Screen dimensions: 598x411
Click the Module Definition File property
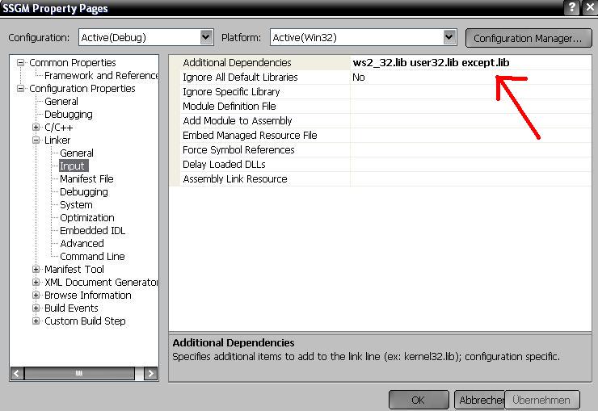(229, 107)
